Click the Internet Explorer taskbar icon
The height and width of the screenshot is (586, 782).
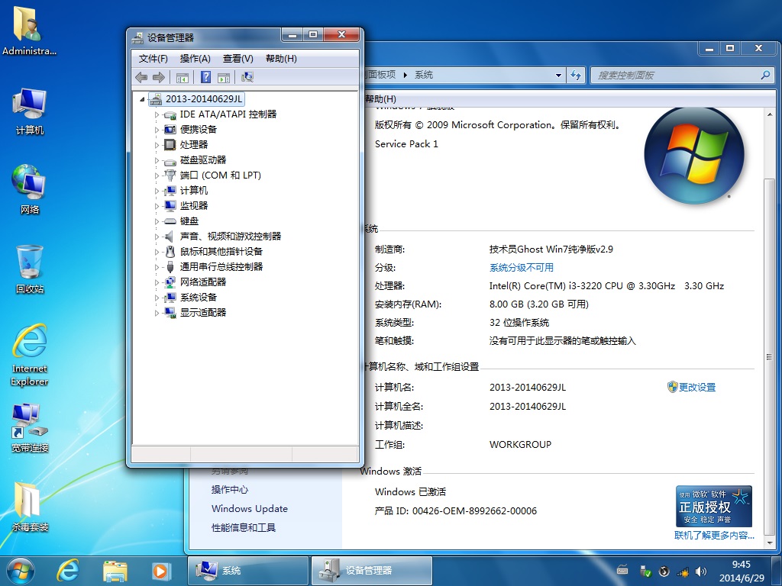[x=68, y=570]
